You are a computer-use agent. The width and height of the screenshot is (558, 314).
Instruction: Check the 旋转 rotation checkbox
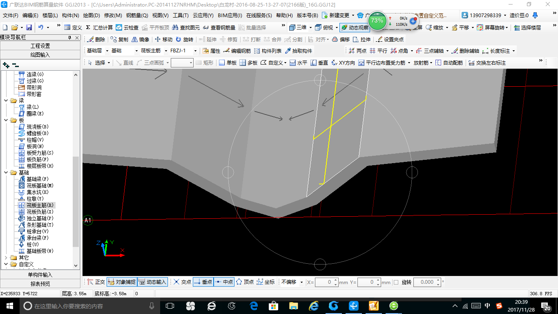click(x=396, y=282)
